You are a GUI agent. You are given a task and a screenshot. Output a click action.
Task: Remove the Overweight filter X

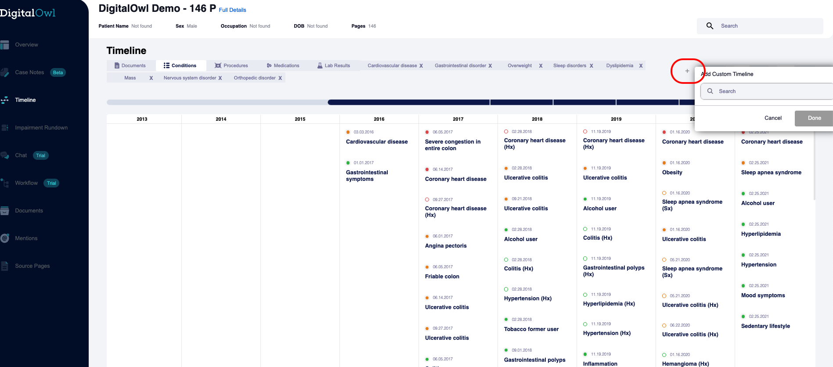coord(541,66)
